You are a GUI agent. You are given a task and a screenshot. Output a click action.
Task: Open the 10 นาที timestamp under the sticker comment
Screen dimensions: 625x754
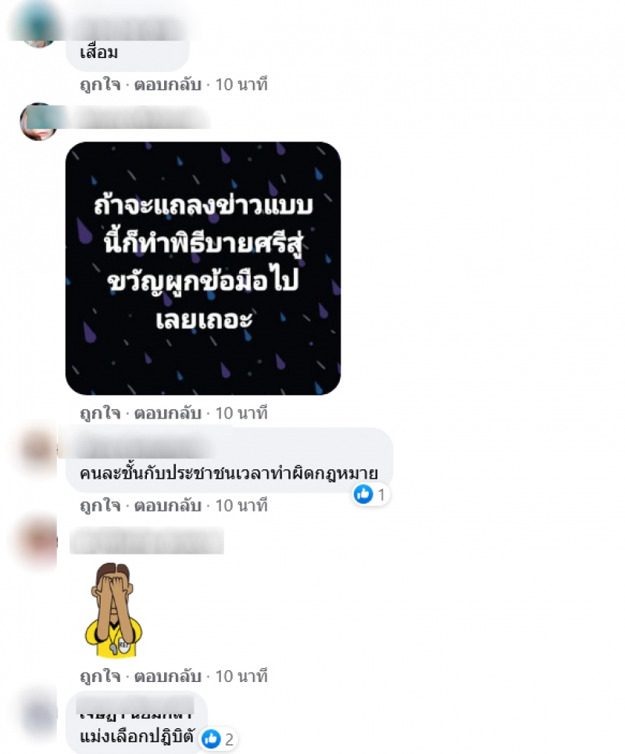click(241, 676)
